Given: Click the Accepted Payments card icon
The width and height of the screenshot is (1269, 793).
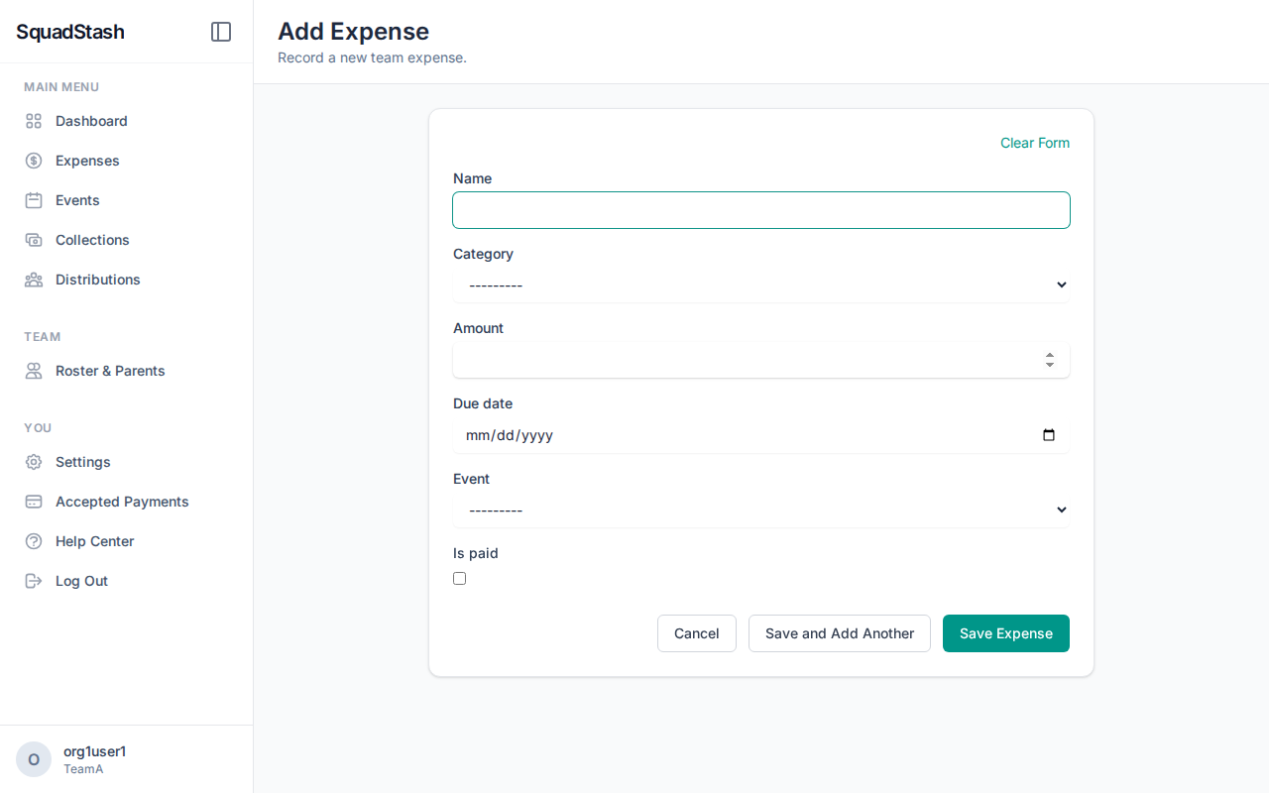Looking at the screenshot, I should [33, 501].
